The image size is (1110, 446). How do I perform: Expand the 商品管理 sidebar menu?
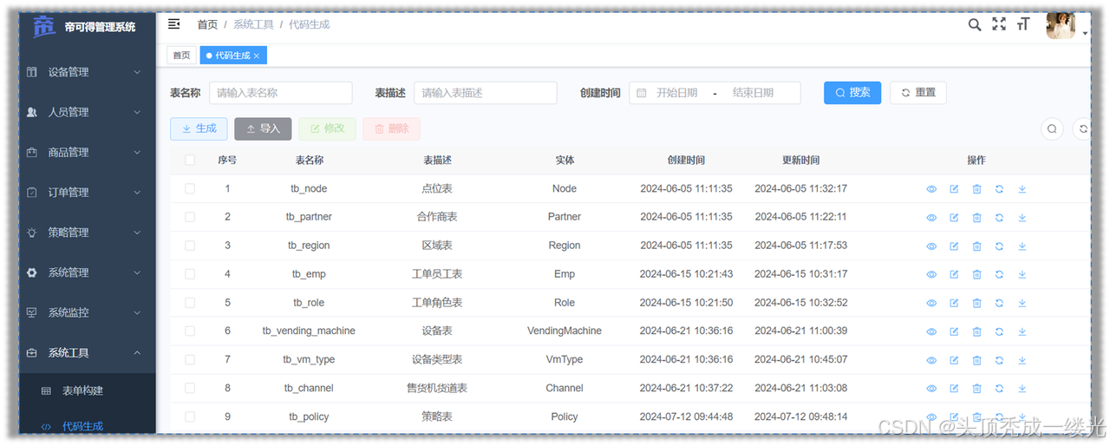87,153
